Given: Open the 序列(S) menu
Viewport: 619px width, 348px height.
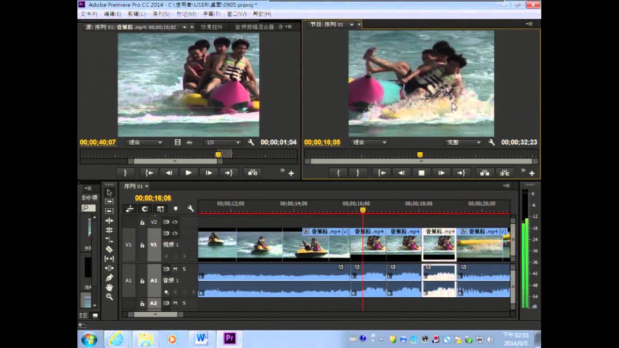Looking at the screenshot, I should coord(161,14).
